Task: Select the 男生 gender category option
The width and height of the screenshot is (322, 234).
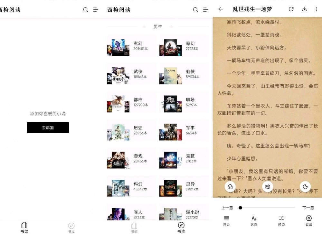Action: tap(157, 27)
